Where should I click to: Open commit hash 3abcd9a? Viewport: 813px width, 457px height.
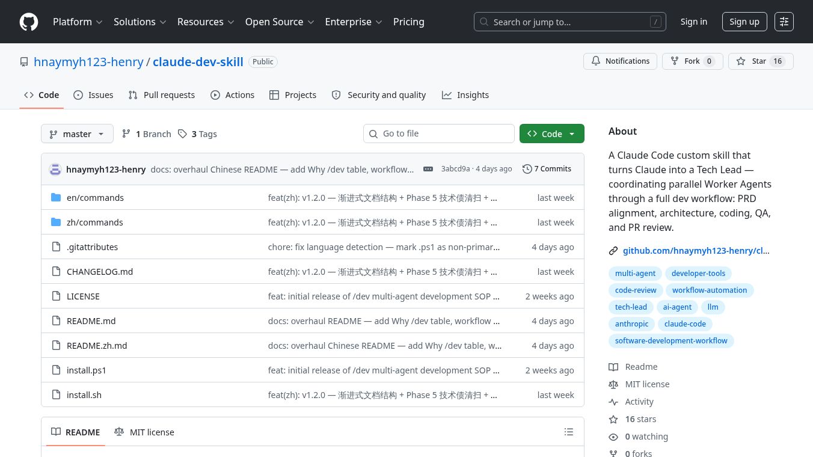tap(455, 169)
